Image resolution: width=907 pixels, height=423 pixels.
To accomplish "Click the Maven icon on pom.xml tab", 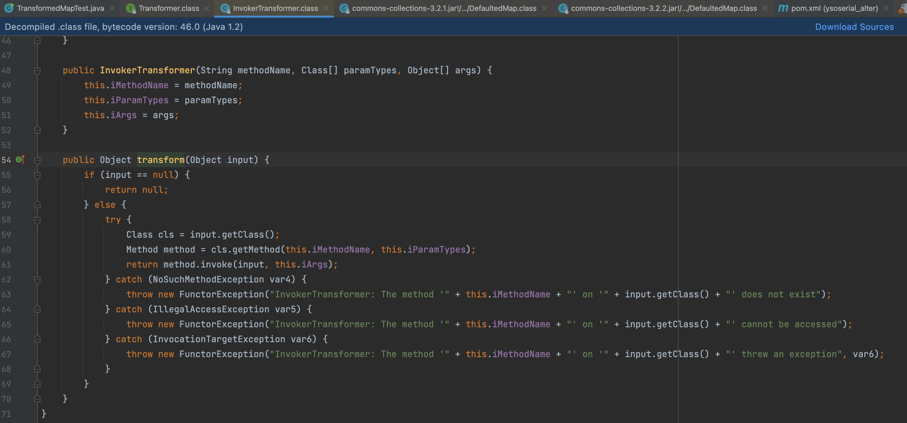I will pyautogui.click(x=783, y=8).
